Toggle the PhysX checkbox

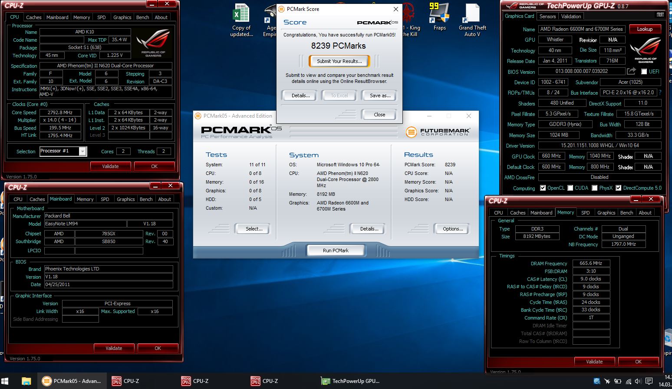[x=595, y=188]
